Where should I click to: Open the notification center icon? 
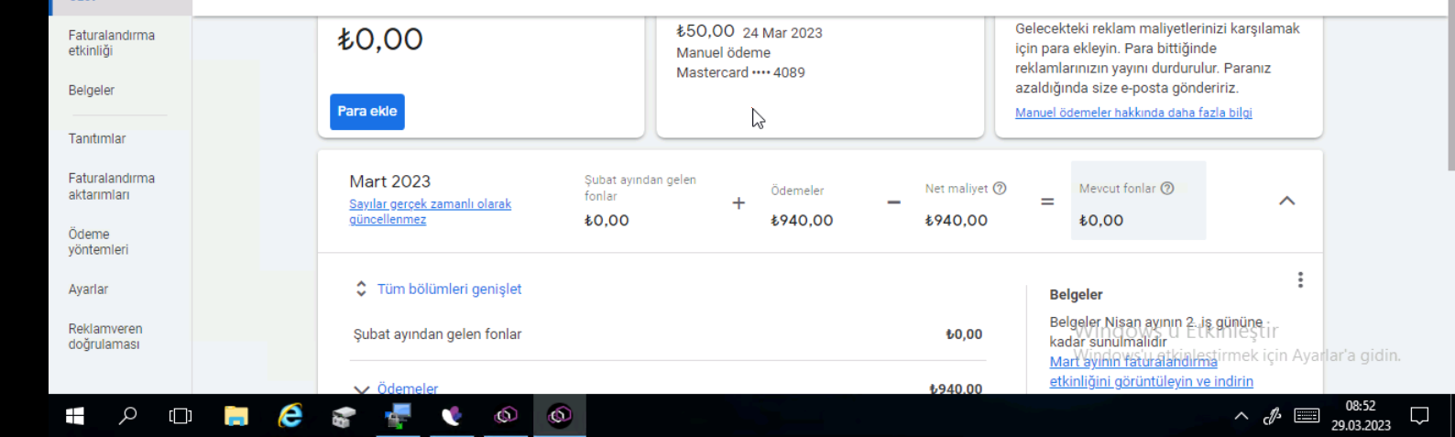1419,416
